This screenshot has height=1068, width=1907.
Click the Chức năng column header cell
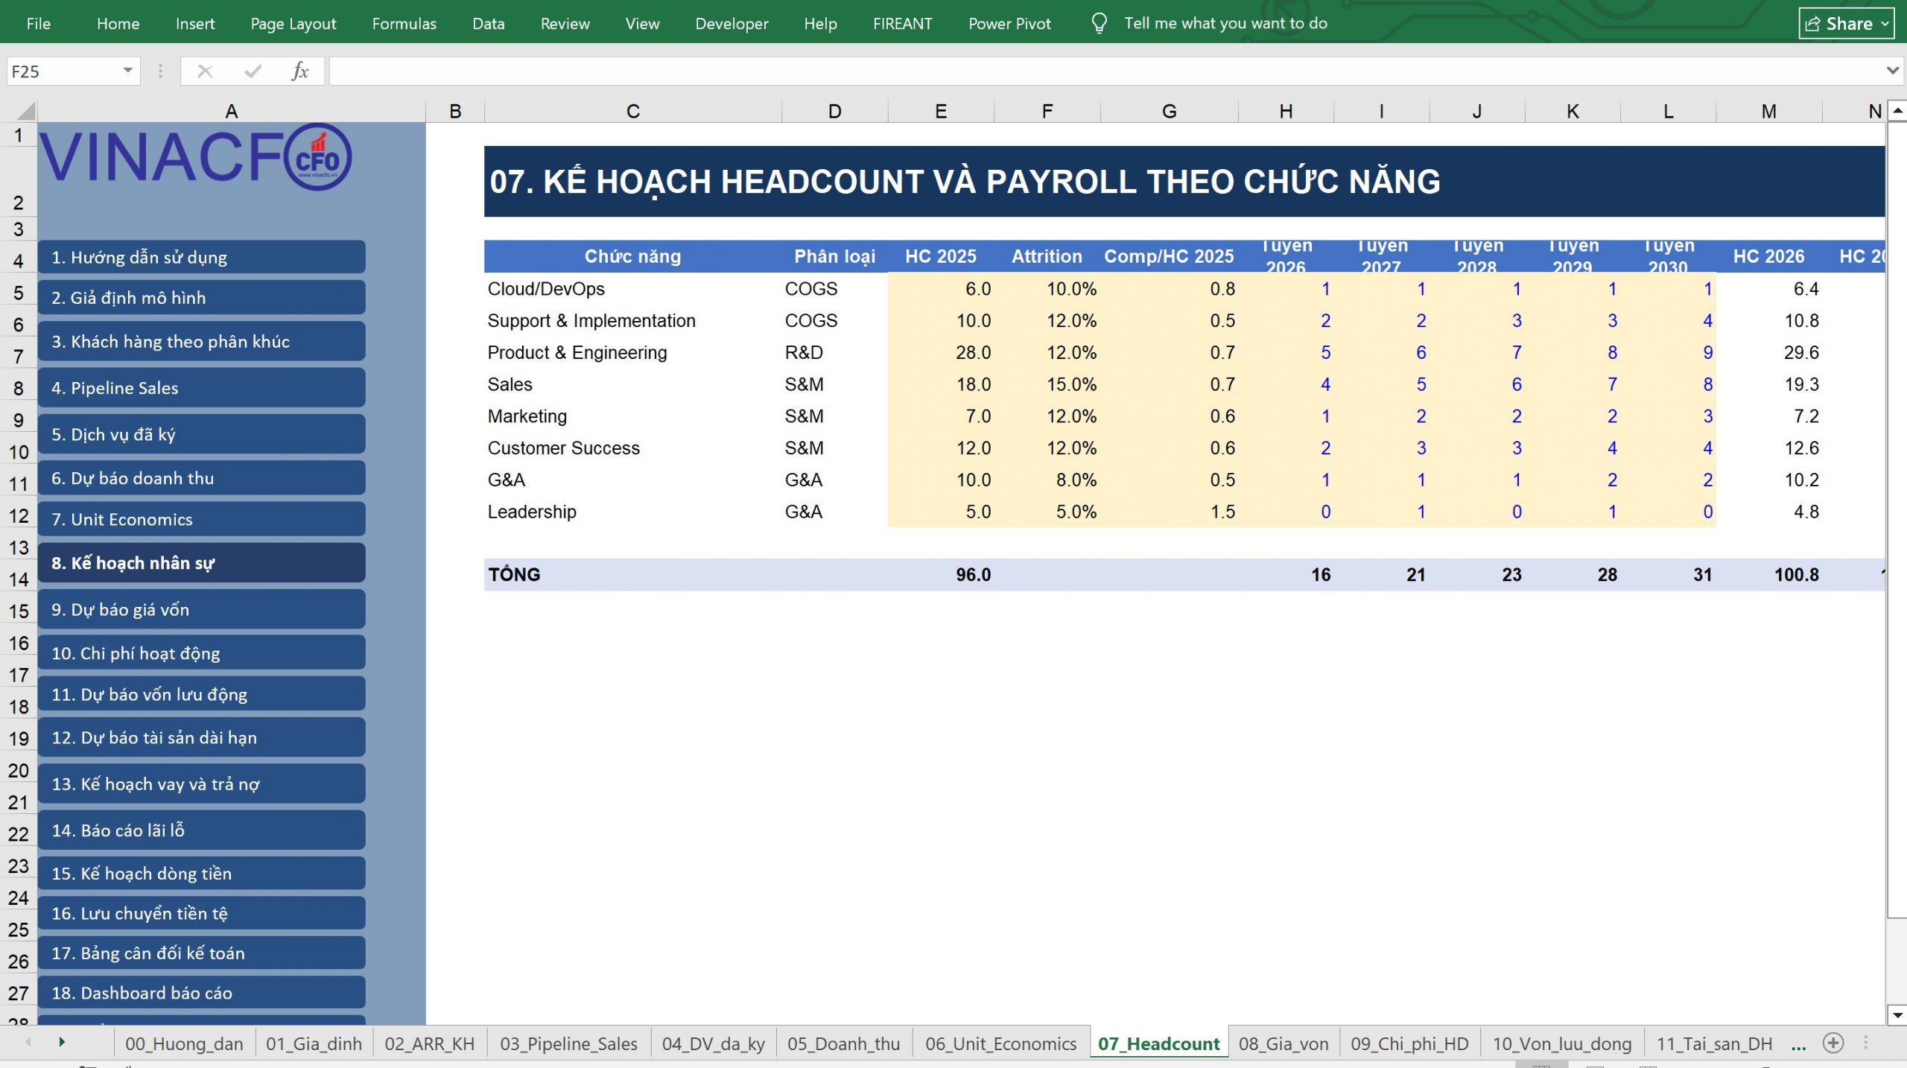click(x=632, y=256)
